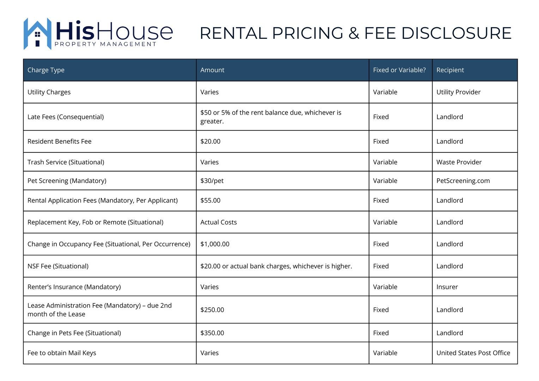
Task: Click the United States Post Office cell
Action: coord(473,353)
